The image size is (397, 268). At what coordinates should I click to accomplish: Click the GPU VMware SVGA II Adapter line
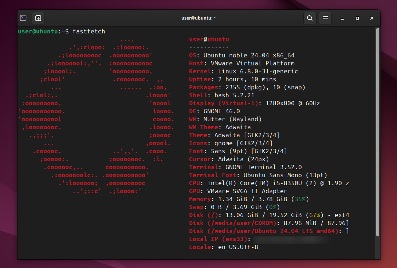tap(238, 191)
